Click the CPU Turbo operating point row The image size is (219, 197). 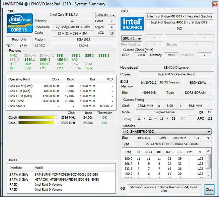click(61, 101)
